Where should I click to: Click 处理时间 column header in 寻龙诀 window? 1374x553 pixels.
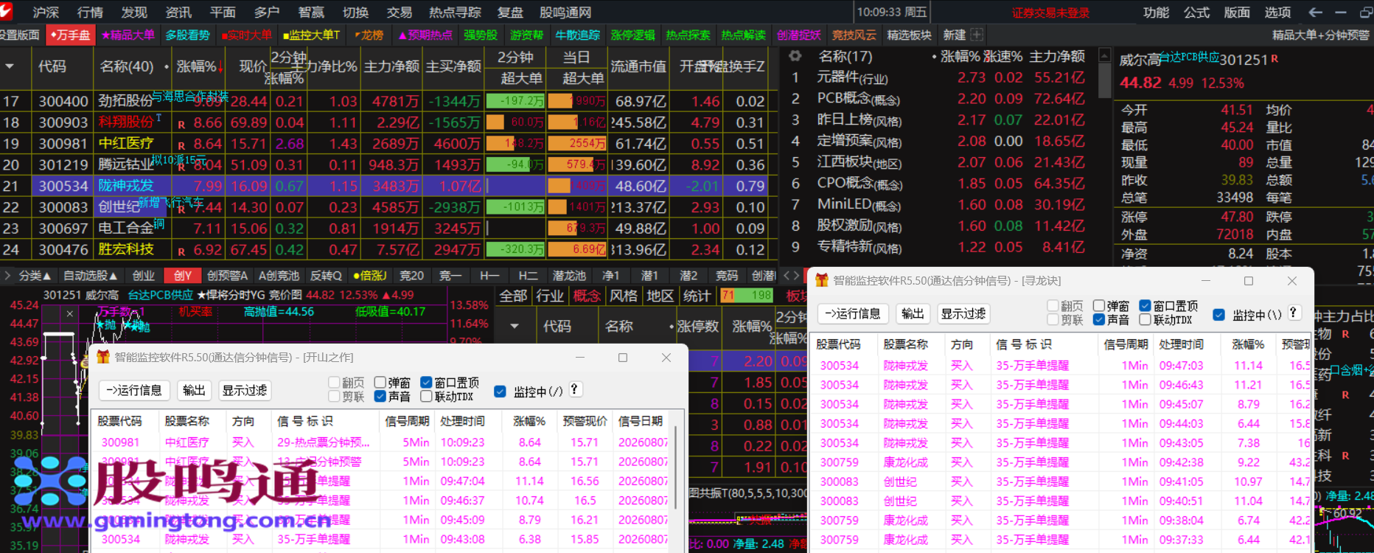[x=1181, y=344]
